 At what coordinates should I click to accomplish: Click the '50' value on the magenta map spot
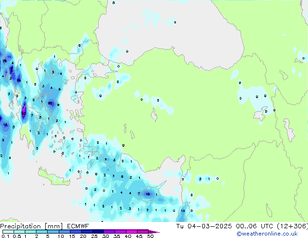24,114
